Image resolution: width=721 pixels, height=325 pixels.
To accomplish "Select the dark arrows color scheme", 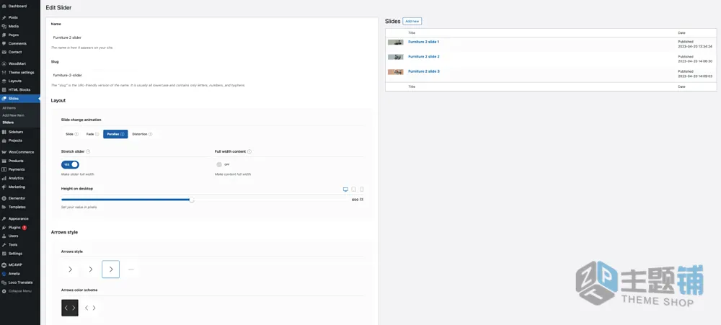I will (x=70, y=308).
